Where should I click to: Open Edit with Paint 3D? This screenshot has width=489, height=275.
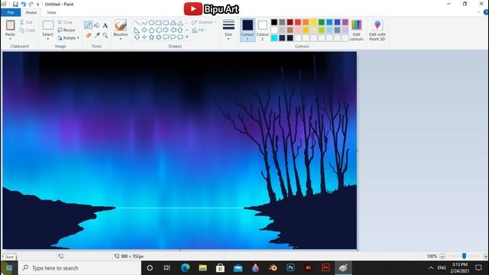[377, 30]
